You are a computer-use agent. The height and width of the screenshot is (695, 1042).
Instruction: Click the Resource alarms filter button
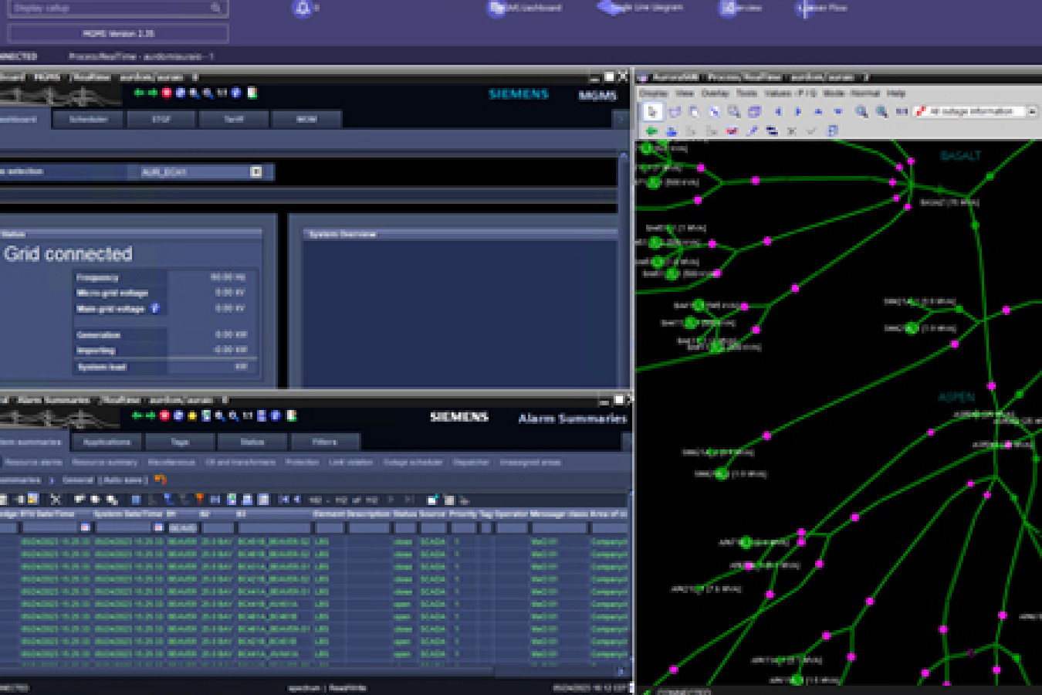(34, 462)
